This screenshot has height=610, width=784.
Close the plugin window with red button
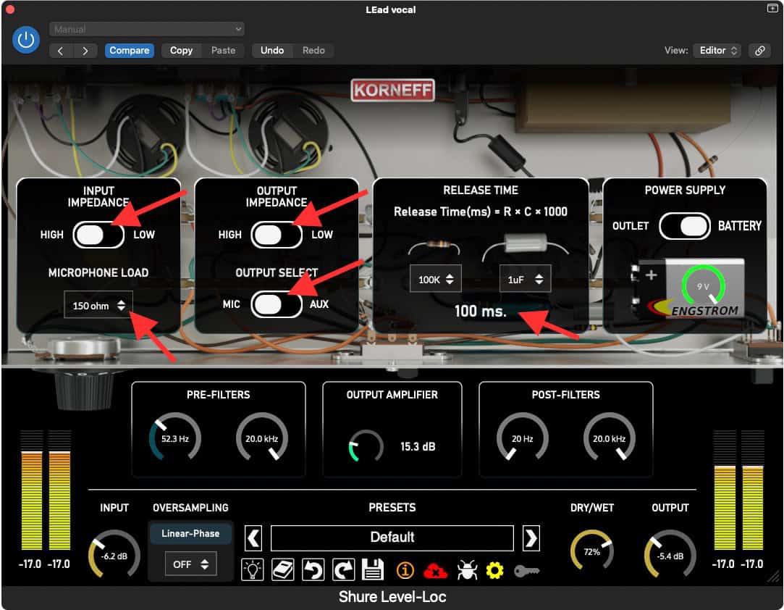click(x=10, y=9)
